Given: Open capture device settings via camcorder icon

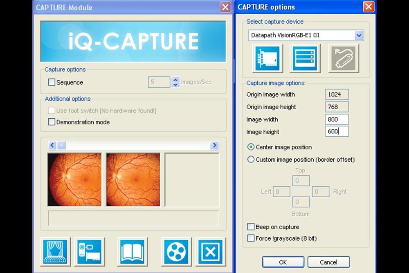Looking at the screenshot, I should coord(90,252).
